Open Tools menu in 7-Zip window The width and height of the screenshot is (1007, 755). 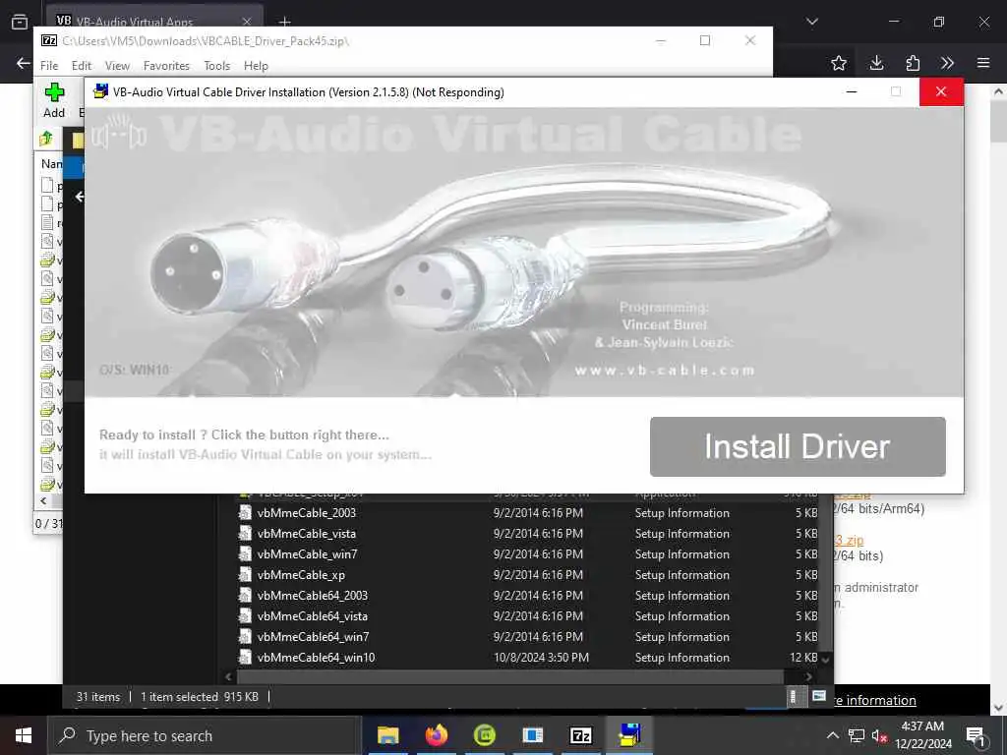pyautogui.click(x=216, y=66)
